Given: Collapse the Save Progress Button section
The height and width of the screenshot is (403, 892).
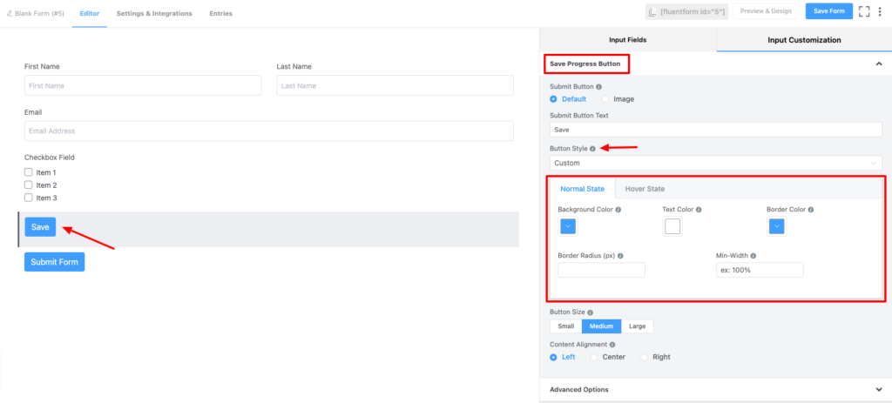Looking at the screenshot, I should pyautogui.click(x=878, y=64).
